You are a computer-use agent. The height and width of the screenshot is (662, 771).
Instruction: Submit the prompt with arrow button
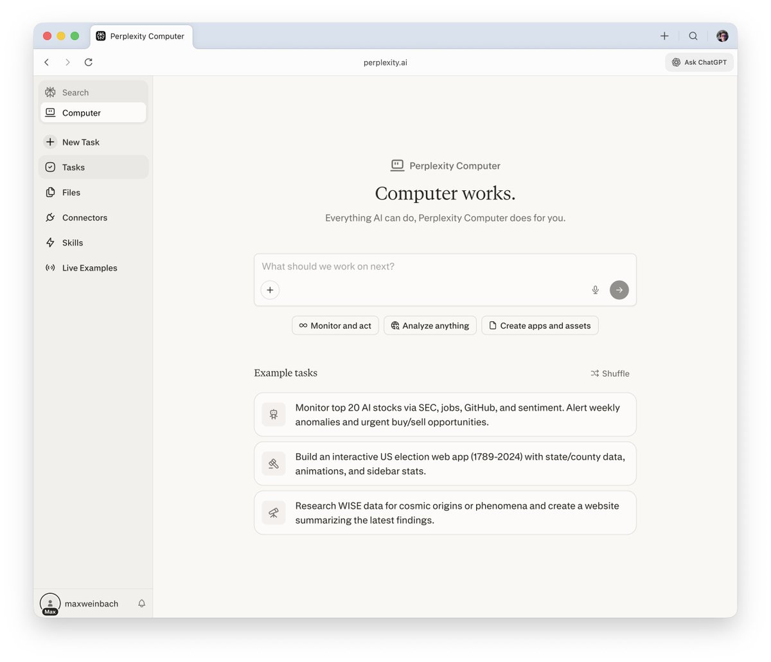tap(619, 290)
